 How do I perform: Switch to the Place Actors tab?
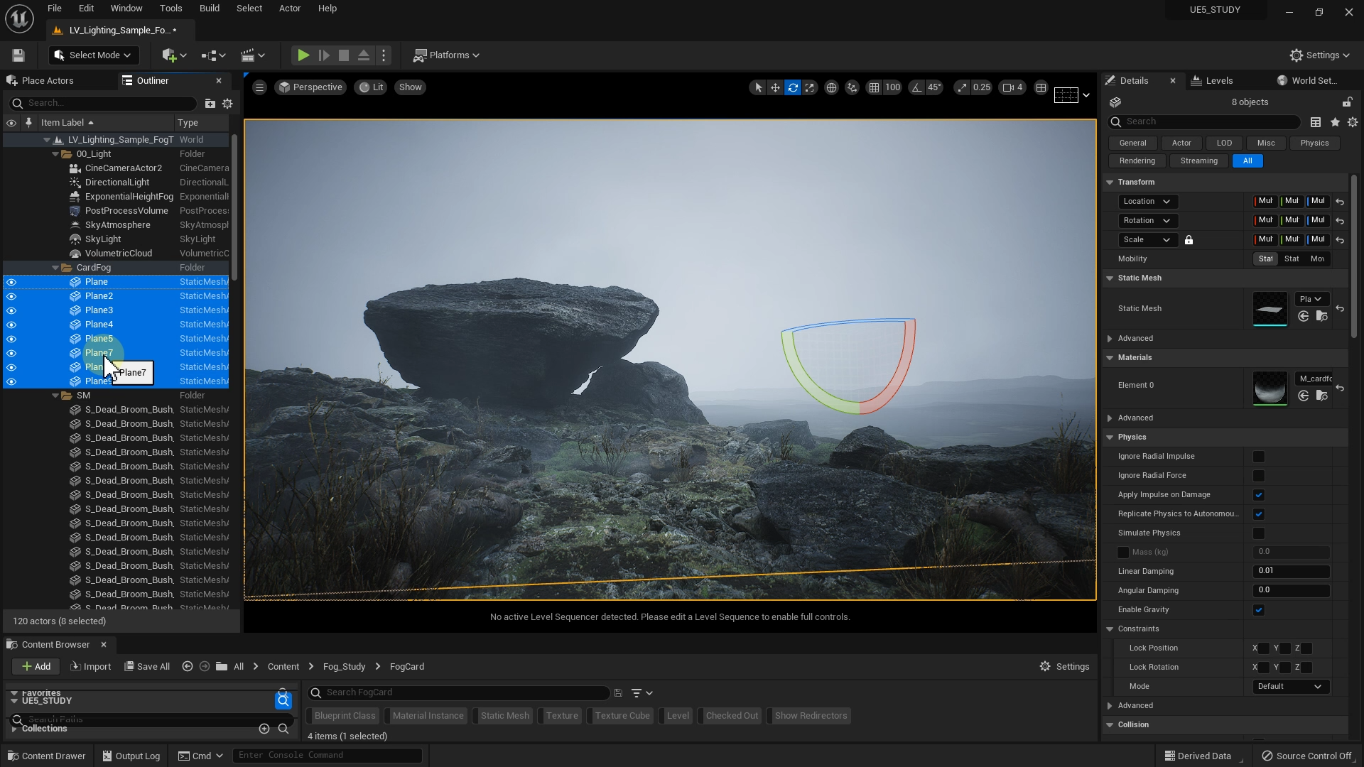[x=47, y=81]
